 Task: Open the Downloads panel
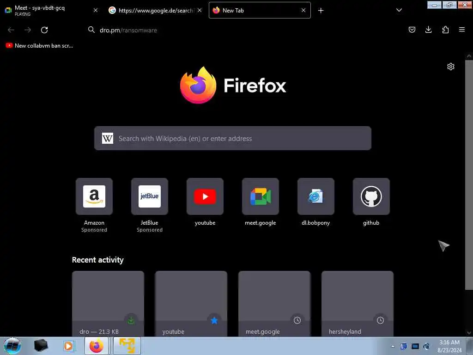[428, 30]
